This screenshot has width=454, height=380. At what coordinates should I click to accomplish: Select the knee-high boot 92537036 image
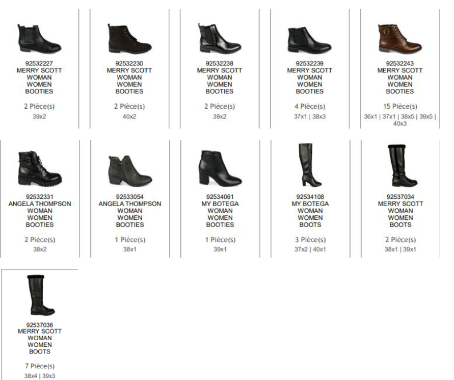(x=39, y=295)
